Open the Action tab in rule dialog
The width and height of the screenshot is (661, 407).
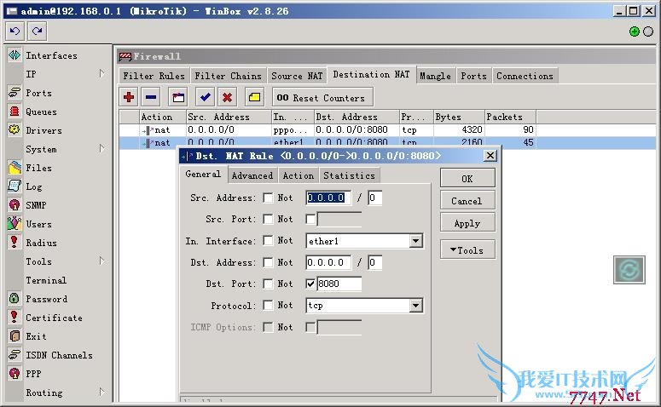point(299,176)
